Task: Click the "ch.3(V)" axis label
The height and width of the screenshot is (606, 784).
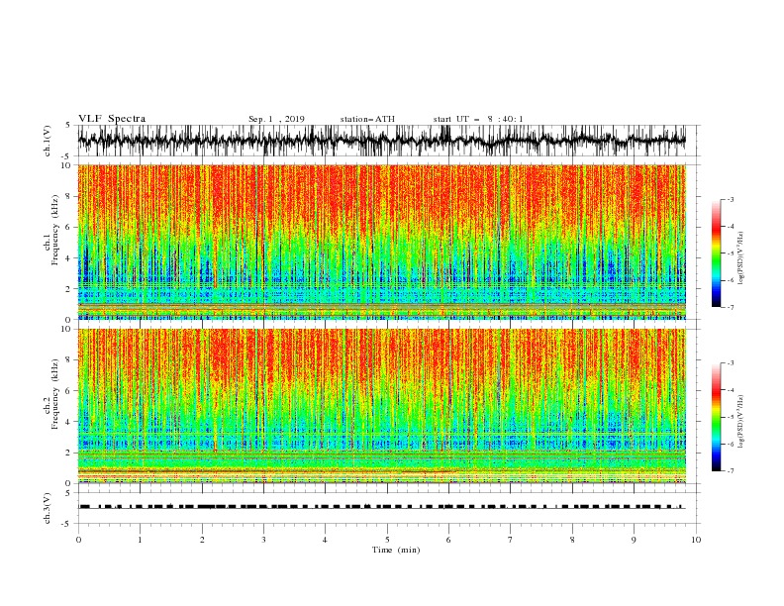Action: tap(48, 508)
